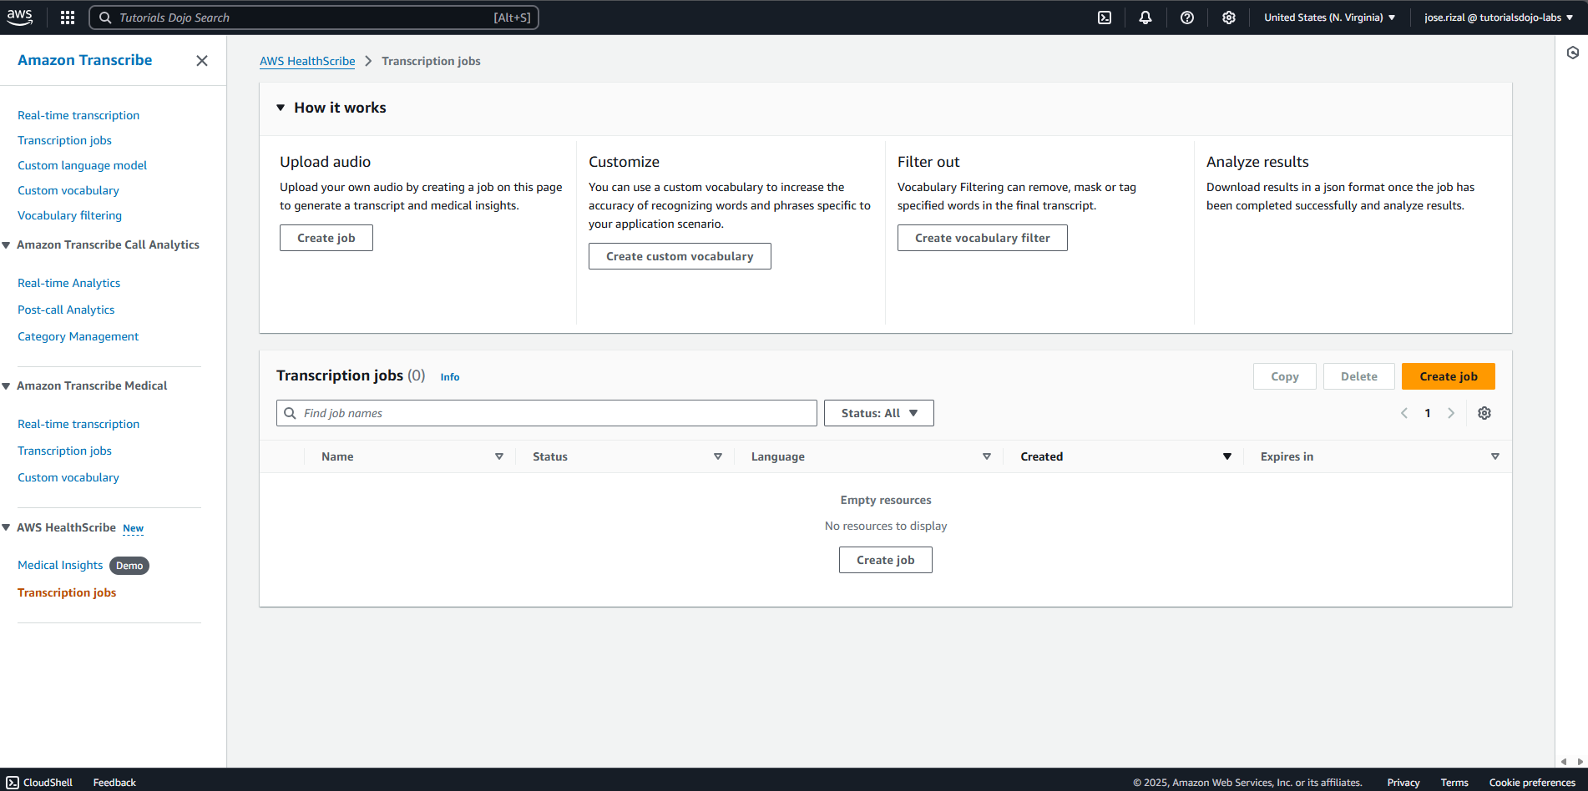Open Vocabulary filtering page

coord(69,215)
